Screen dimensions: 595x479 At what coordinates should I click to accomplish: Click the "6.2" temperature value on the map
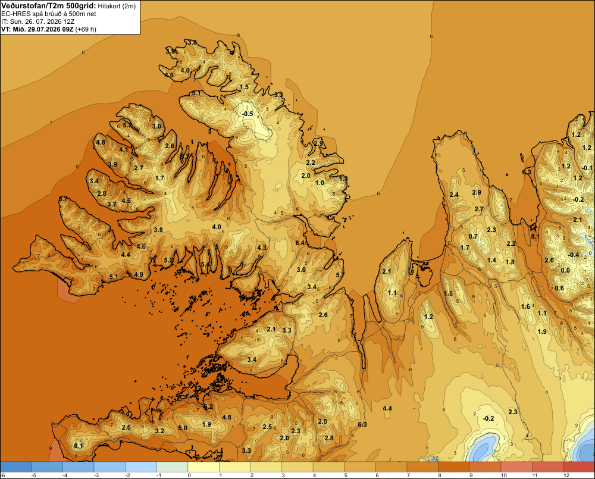[208, 406]
